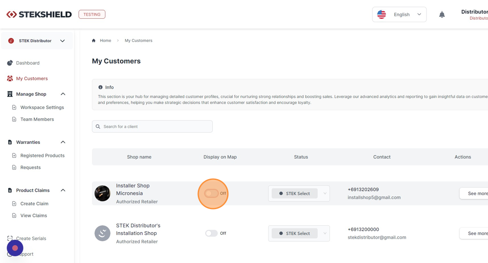Viewport: 488px width, 263px height.
Task: Click the Team Members document icon
Action: click(x=14, y=119)
